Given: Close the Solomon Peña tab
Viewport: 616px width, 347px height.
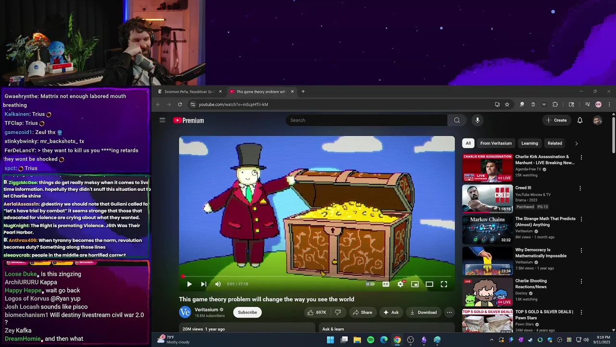Looking at the screenshot, I should point(220,92).
